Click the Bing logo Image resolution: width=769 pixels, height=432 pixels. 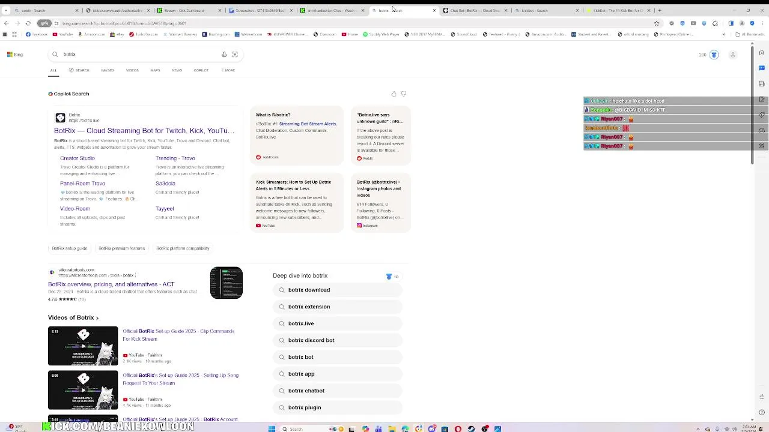[x=15, y=55]
